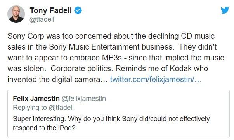Click the main tweet text about Sony Corp

click(x=116, y=58)
